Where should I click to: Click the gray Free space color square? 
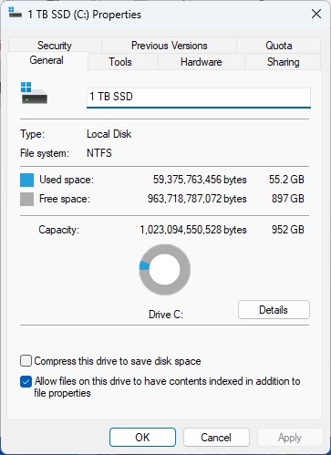tap(26, 200)
